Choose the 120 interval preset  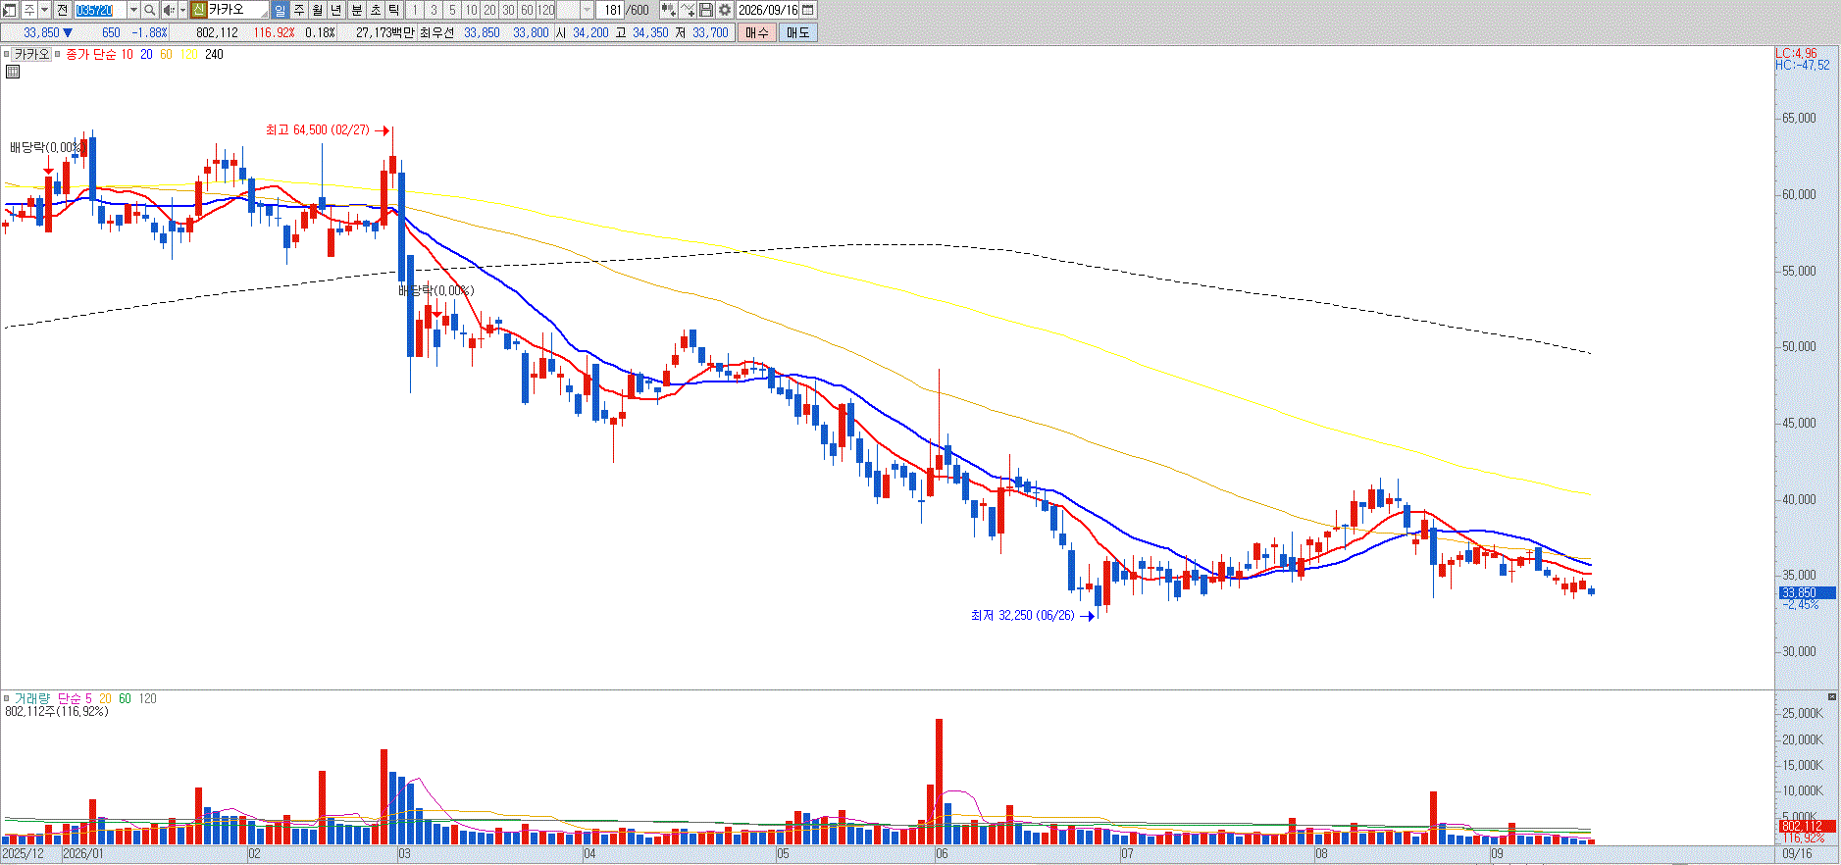(x=546, y=10)
